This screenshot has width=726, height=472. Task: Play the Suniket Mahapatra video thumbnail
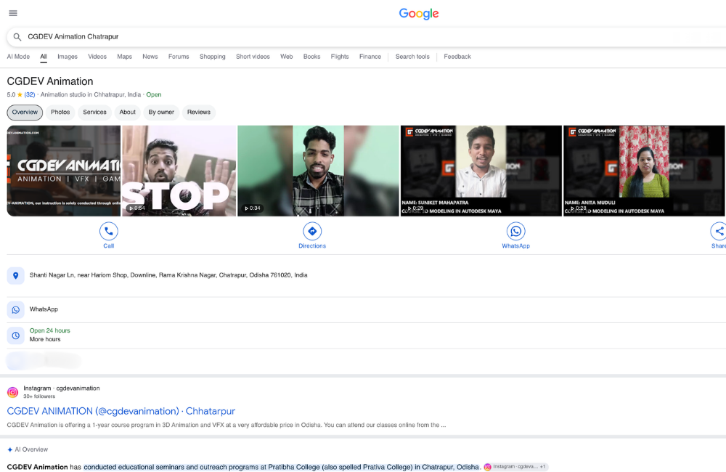(x=481, y=171)
